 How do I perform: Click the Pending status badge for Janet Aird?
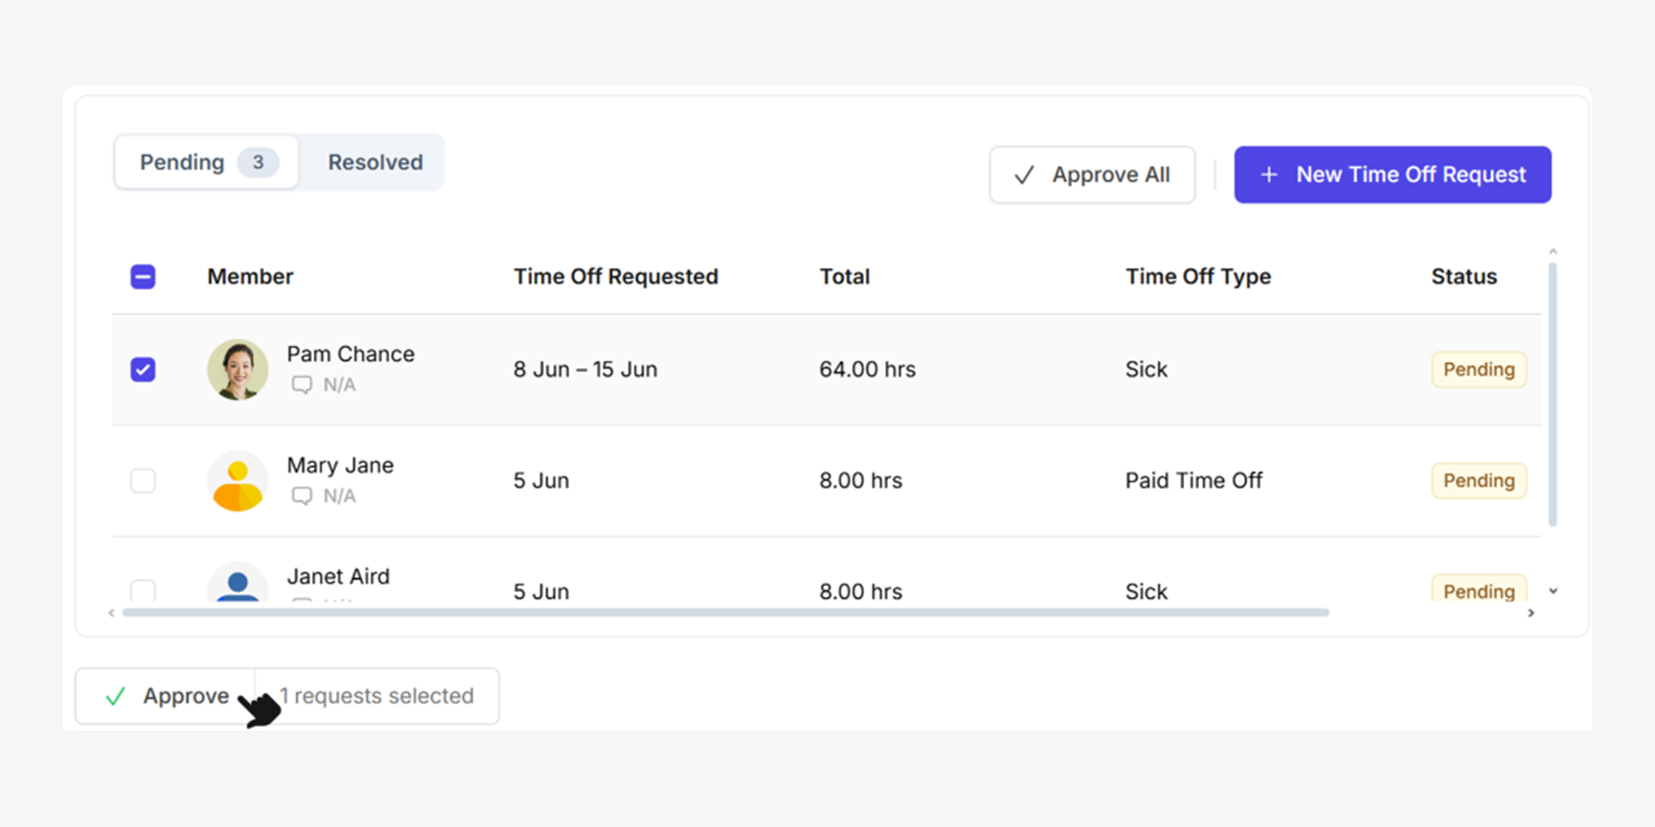pos(1479,589)
